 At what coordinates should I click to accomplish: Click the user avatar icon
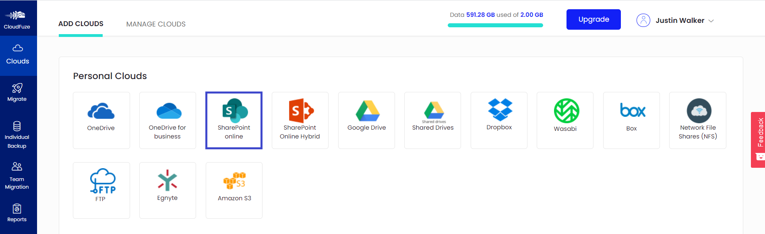[x=643, y=20]
